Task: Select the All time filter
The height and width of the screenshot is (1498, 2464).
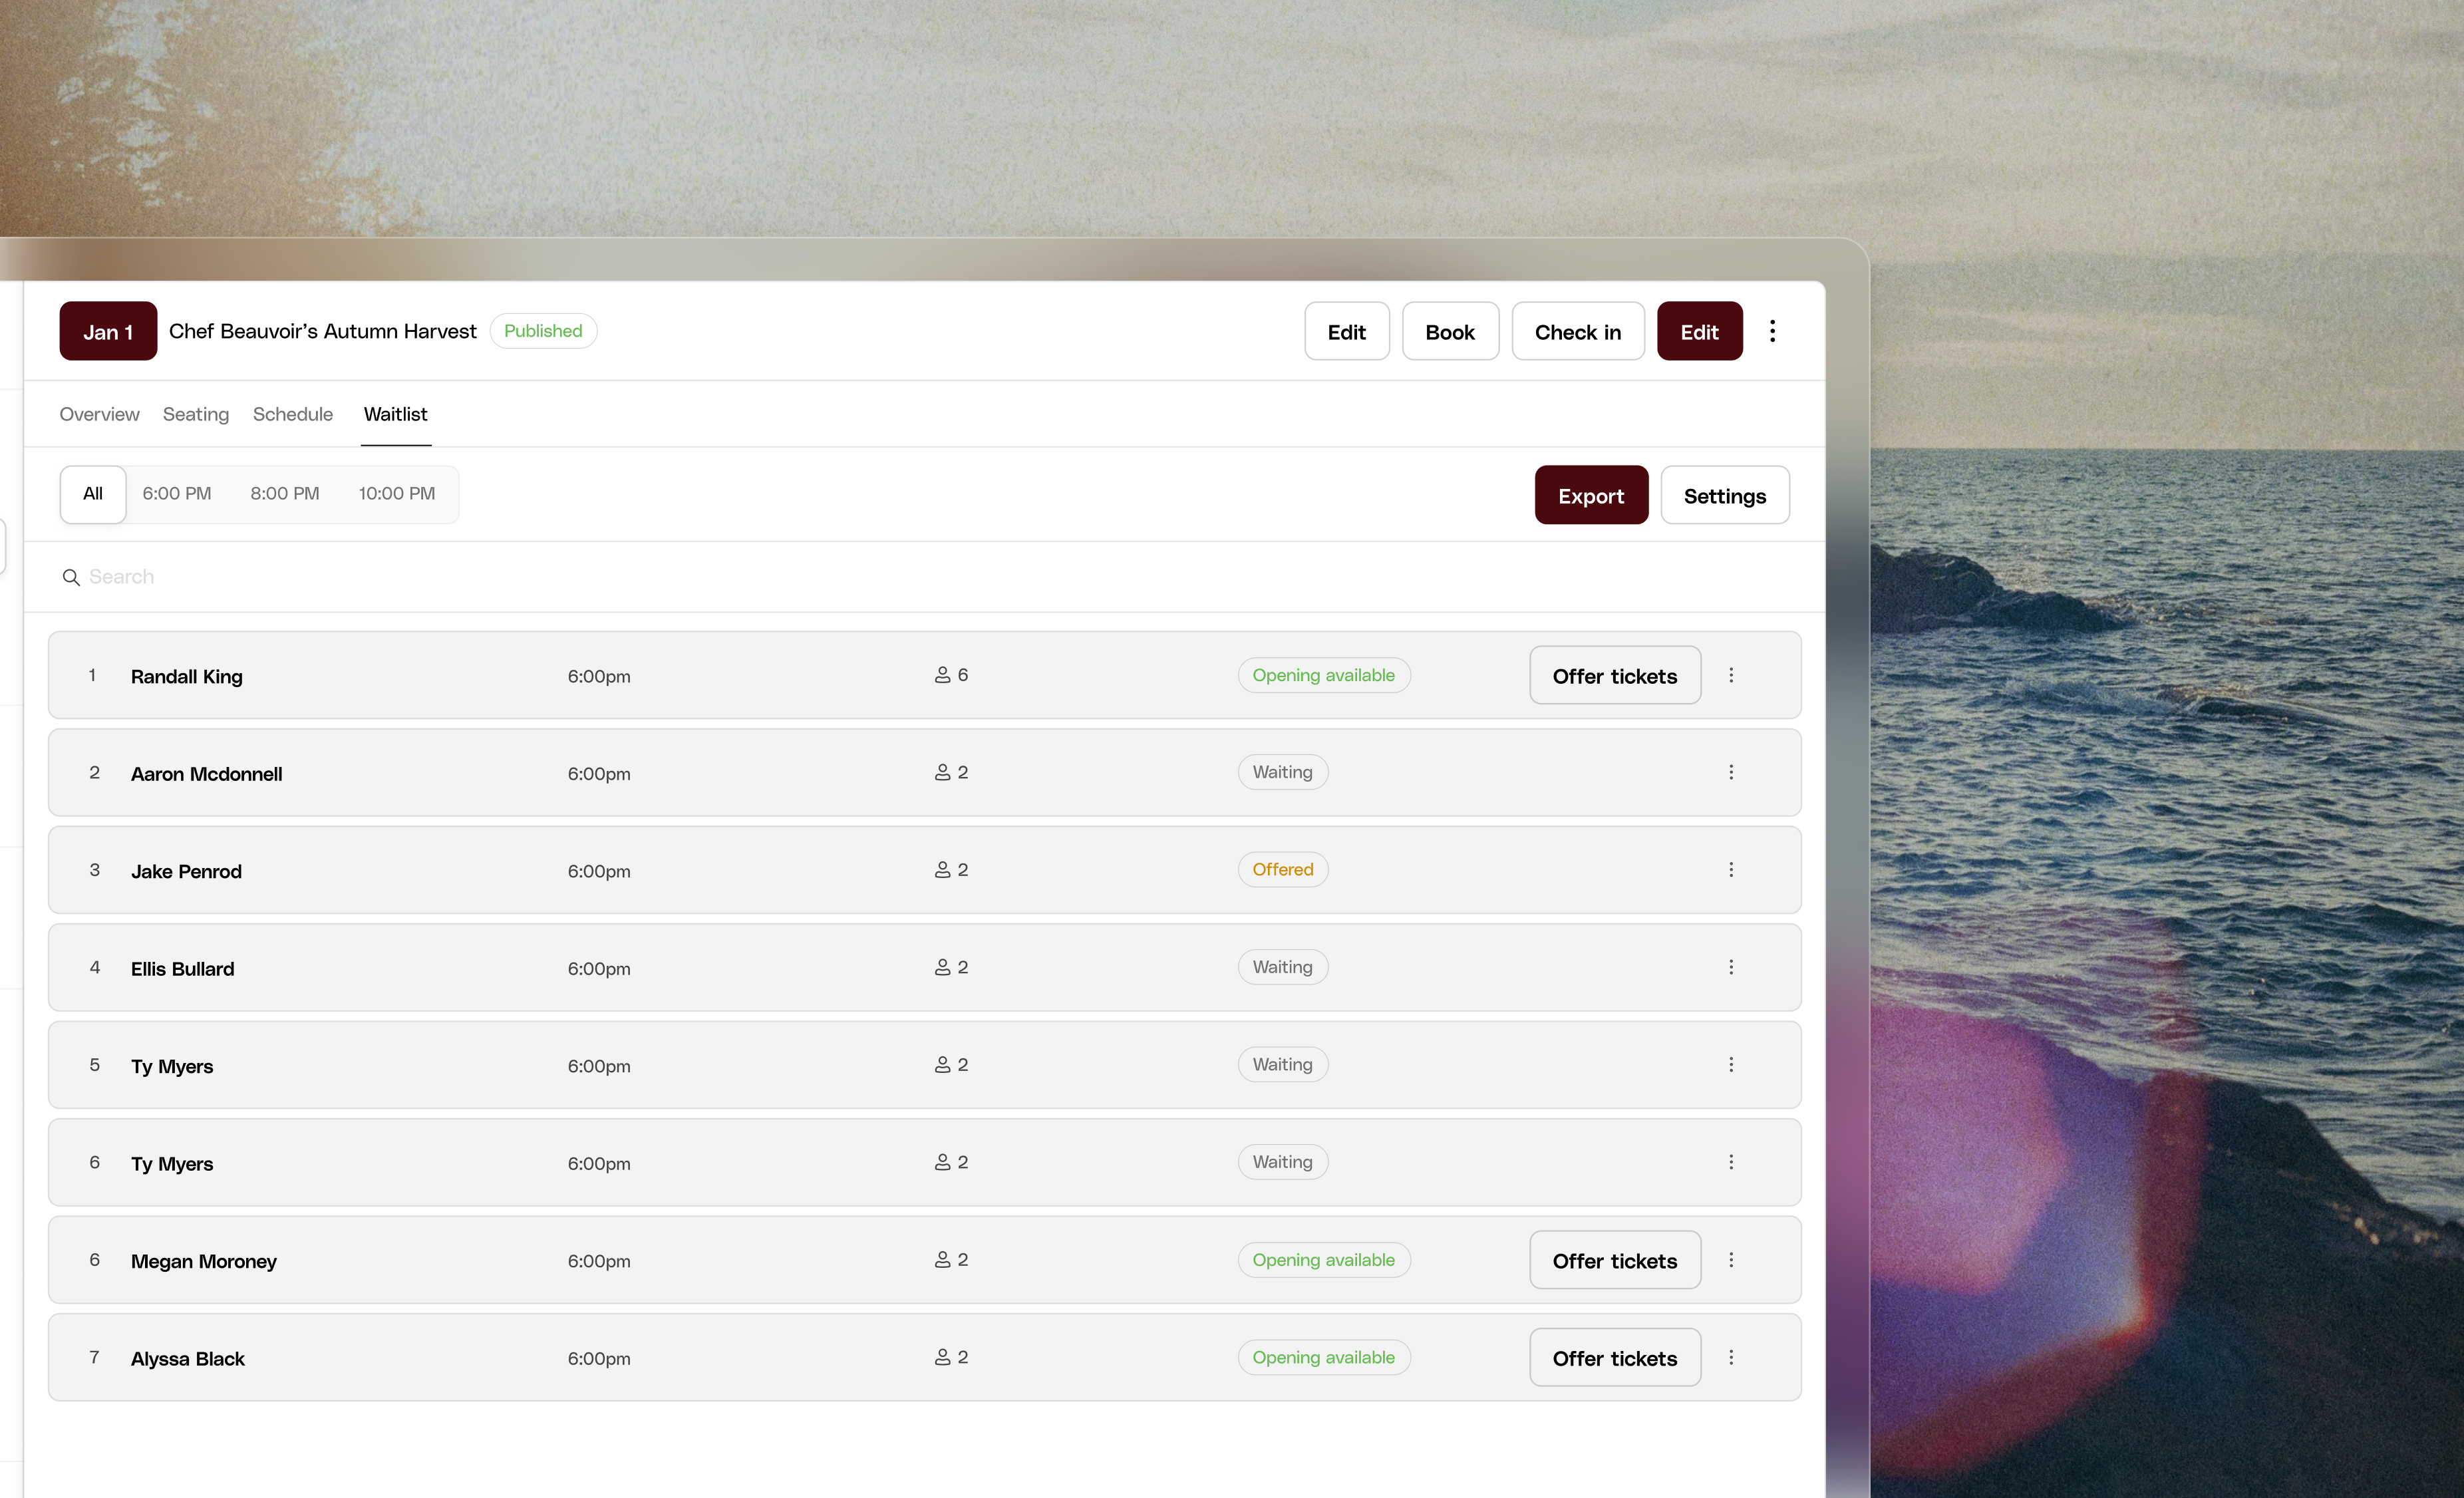Action: [x=92, y=493]
